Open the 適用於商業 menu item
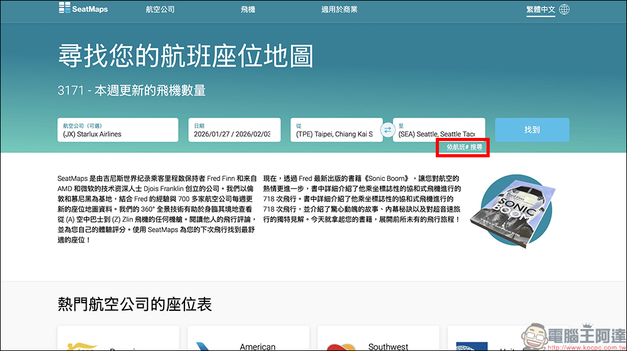The width and height of the screenshot is (627, 351). coord(339,9)
